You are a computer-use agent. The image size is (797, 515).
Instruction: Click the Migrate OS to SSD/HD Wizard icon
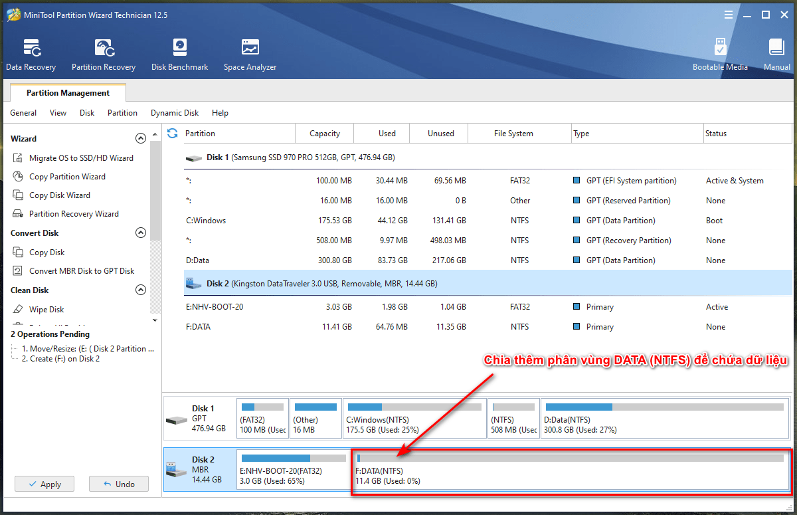[x=18, y=158]
